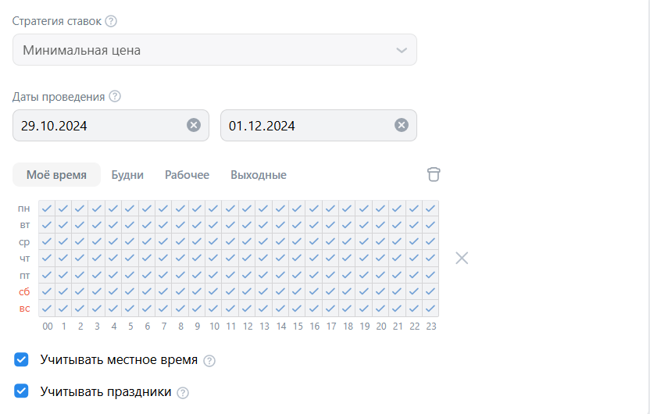Switch to Рабочее time preset

187,175
